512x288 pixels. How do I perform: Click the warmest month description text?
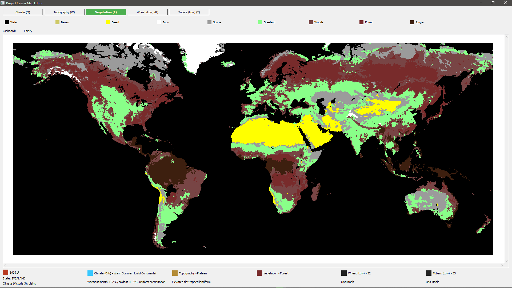tap(126, 282)
